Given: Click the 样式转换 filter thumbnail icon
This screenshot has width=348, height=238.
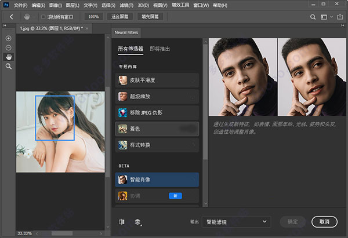Looking at the screenshot, I should pos(123,145).
